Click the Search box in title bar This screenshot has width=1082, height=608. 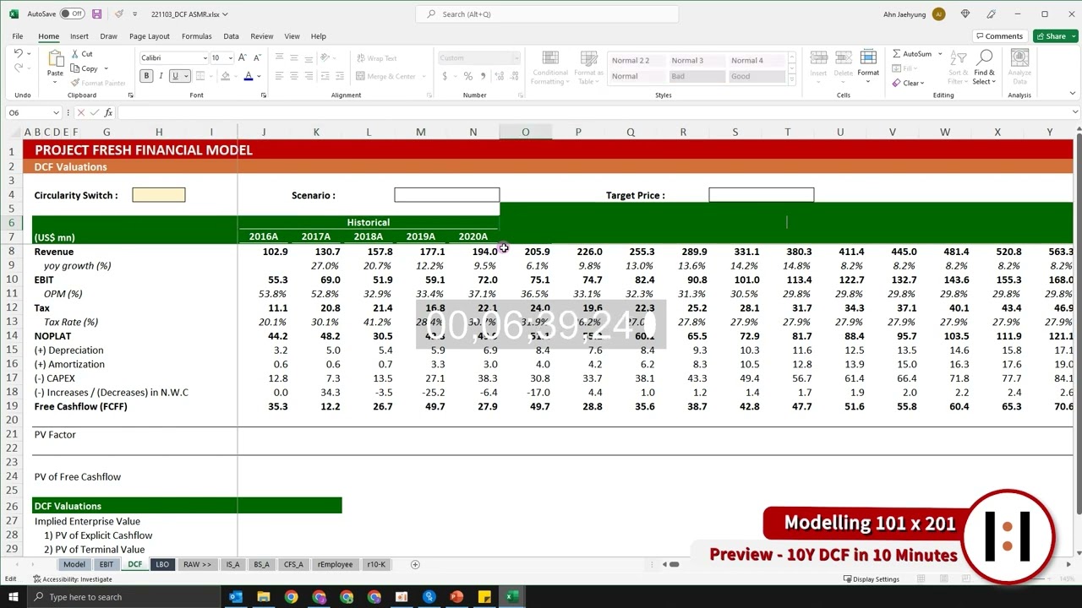[547, 14]
